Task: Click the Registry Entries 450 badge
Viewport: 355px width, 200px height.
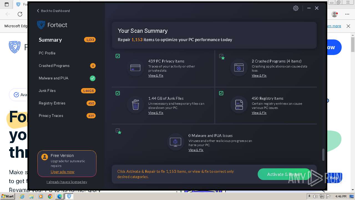Action: pyautogui.click(x=91, y=103)
